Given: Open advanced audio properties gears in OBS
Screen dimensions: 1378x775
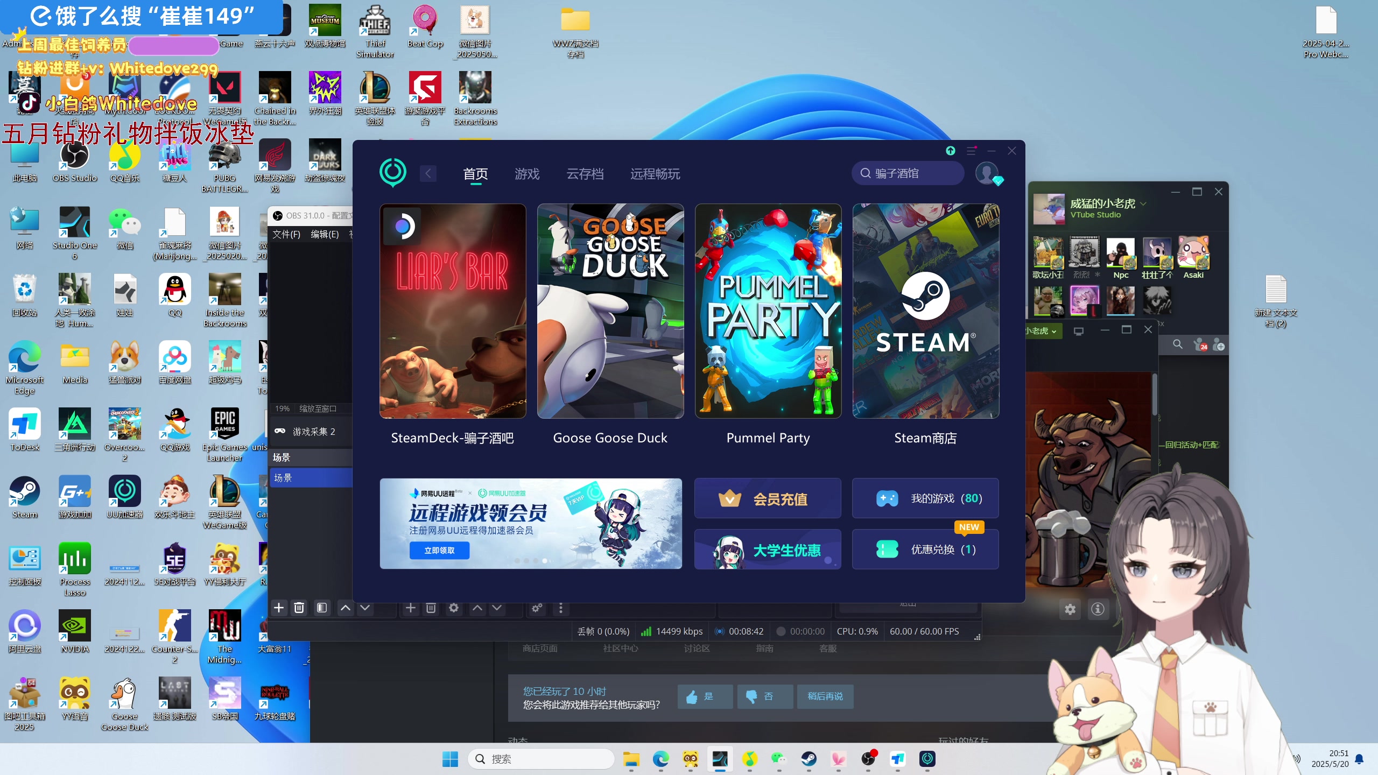Looking at the screenshot, I should [537, 608].
